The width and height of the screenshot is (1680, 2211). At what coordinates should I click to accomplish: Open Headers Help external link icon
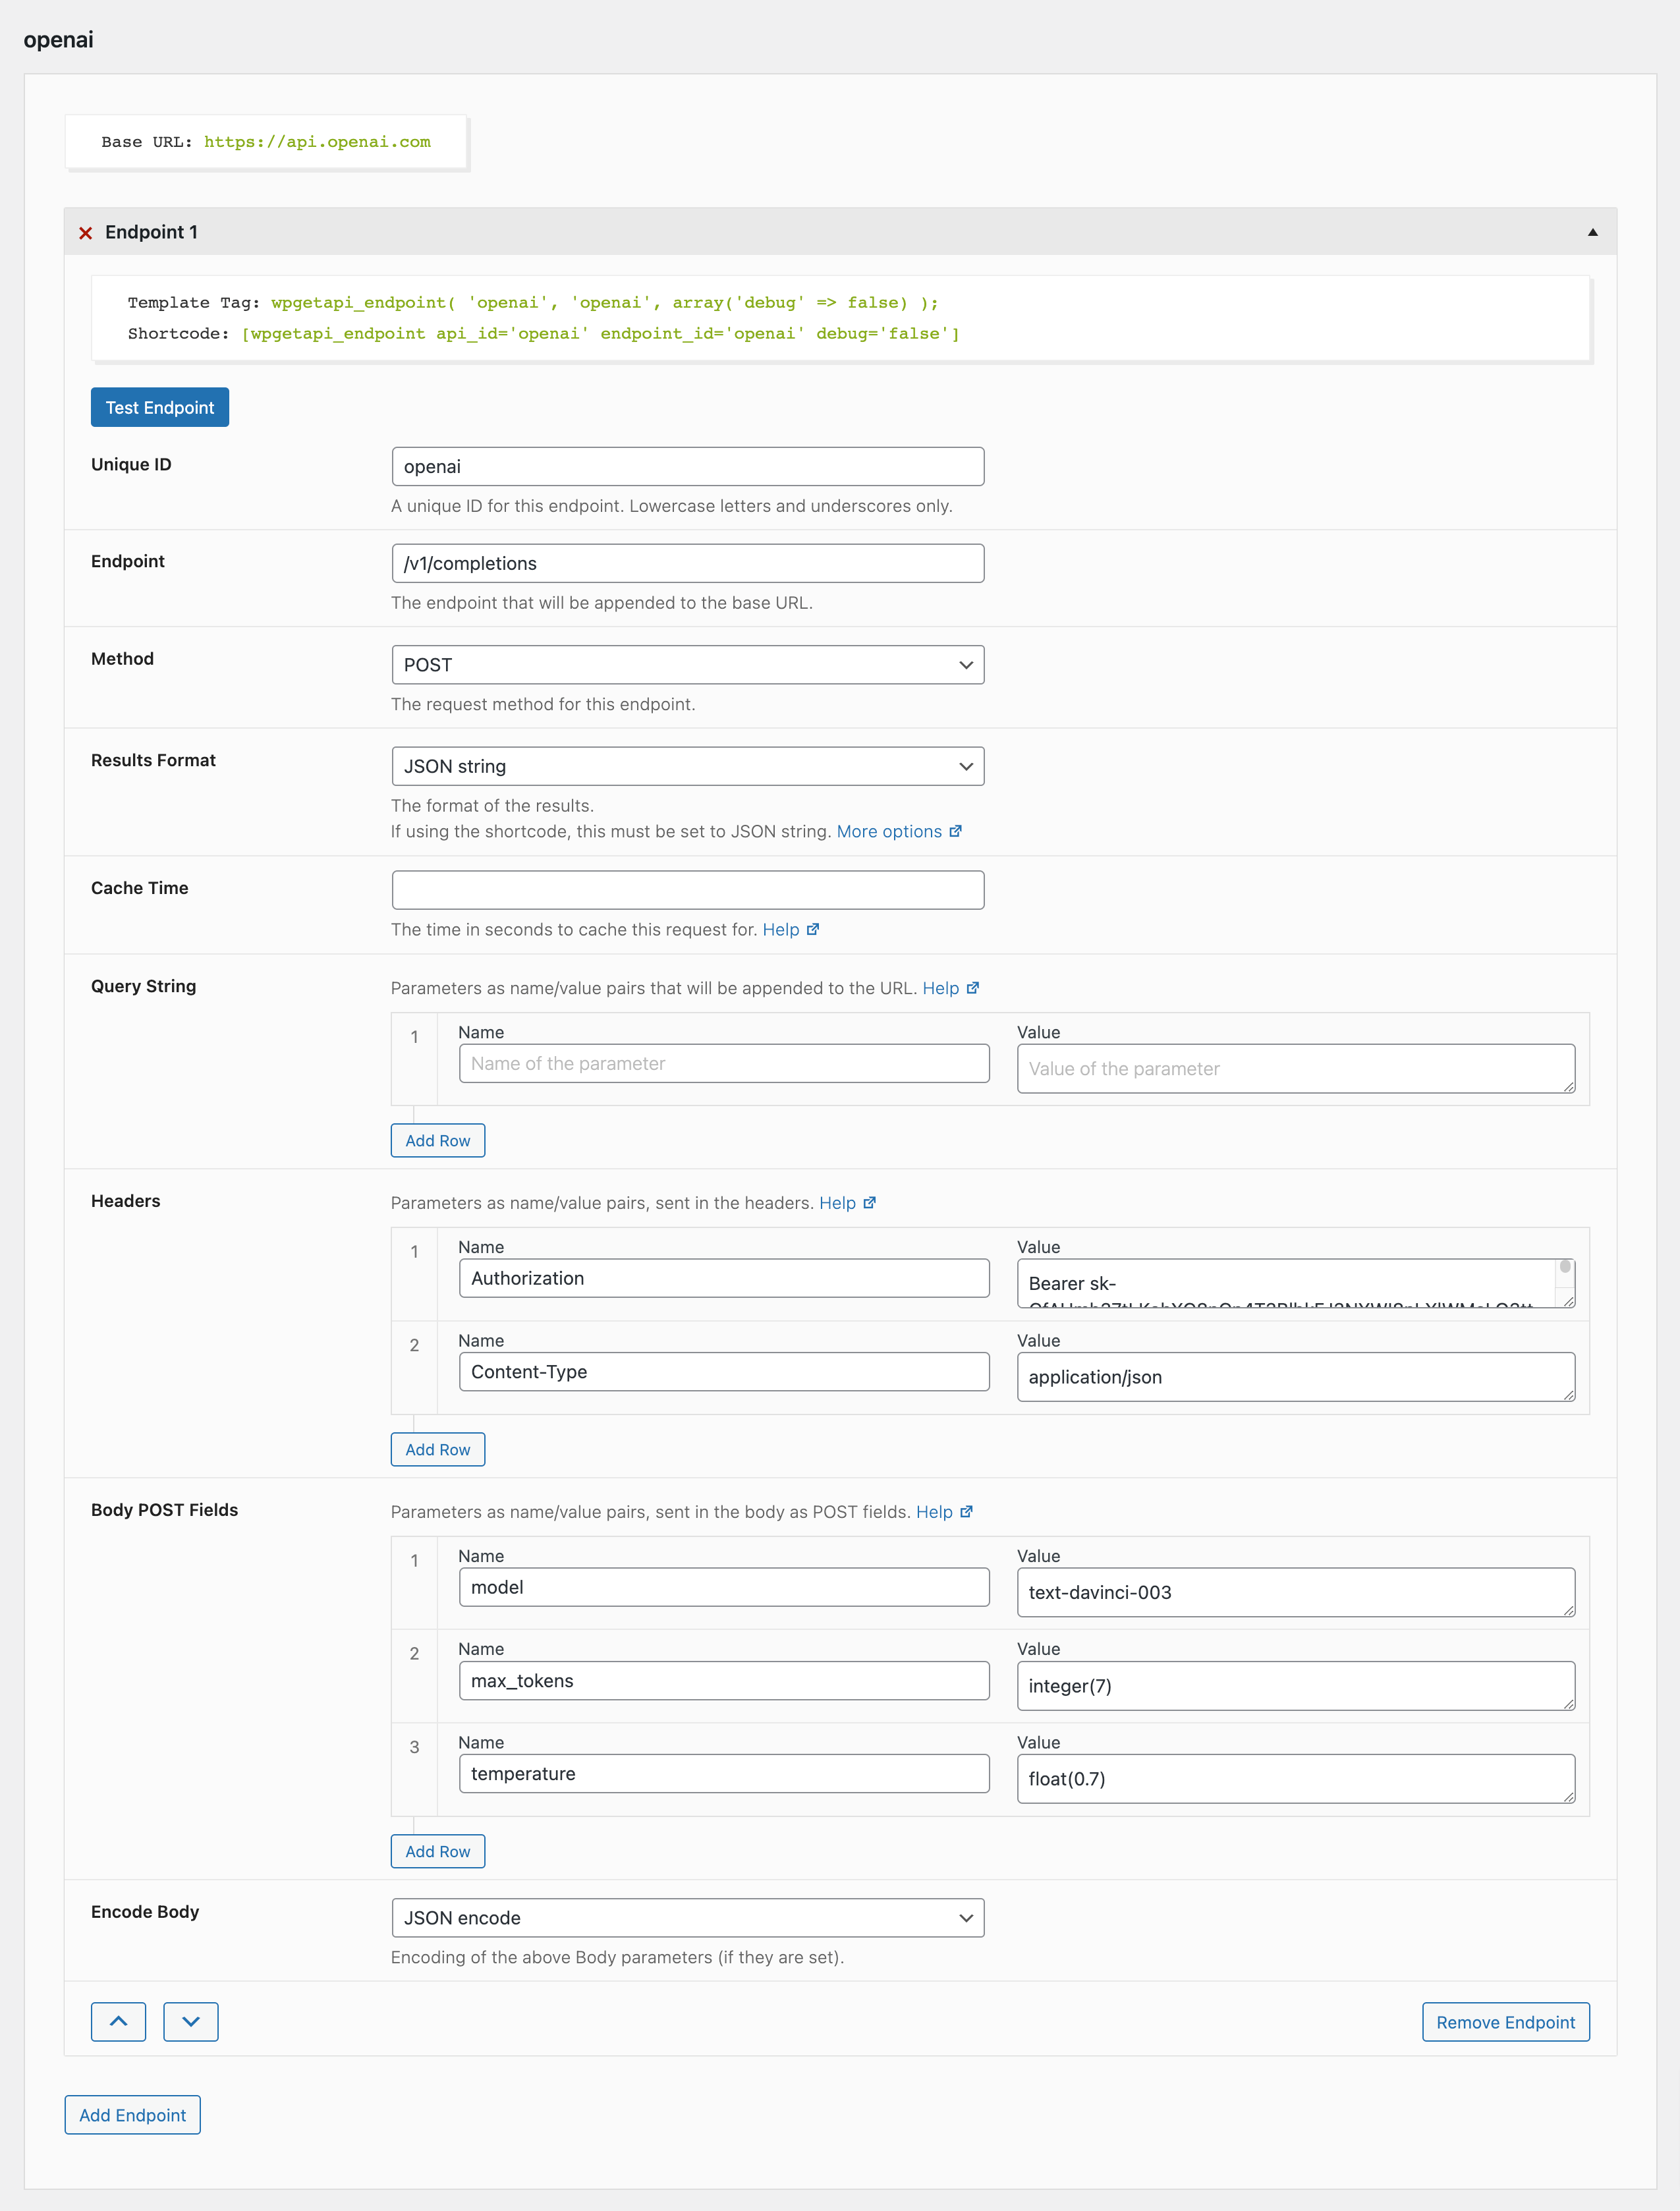(869, 1203)
